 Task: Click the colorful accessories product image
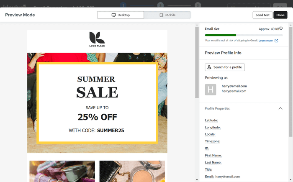62,171
